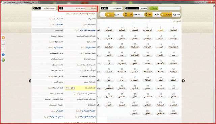Open surah العصر number 103
The width and height of the screenshot is (216, 124).
pos(135,105)
